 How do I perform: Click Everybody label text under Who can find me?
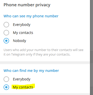21,79
